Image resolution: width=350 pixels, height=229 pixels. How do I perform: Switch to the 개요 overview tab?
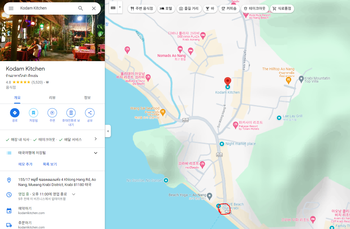tap(17, 98)
